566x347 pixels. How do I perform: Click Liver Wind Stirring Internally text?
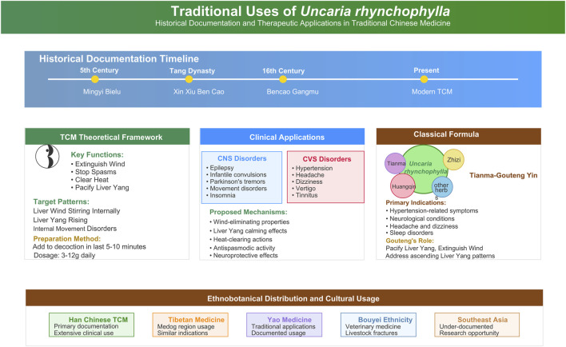pyautogui.click(x=77, y=211)
